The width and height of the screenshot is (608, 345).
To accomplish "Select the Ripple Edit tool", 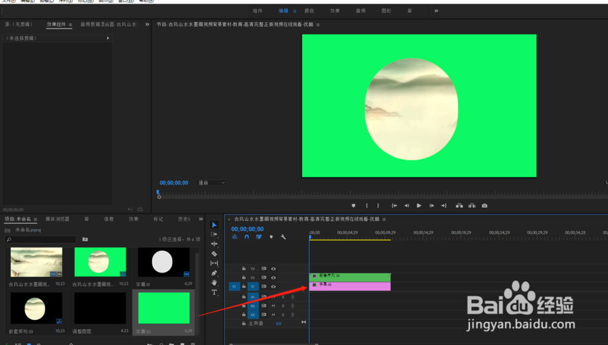I will coord(214,244).
